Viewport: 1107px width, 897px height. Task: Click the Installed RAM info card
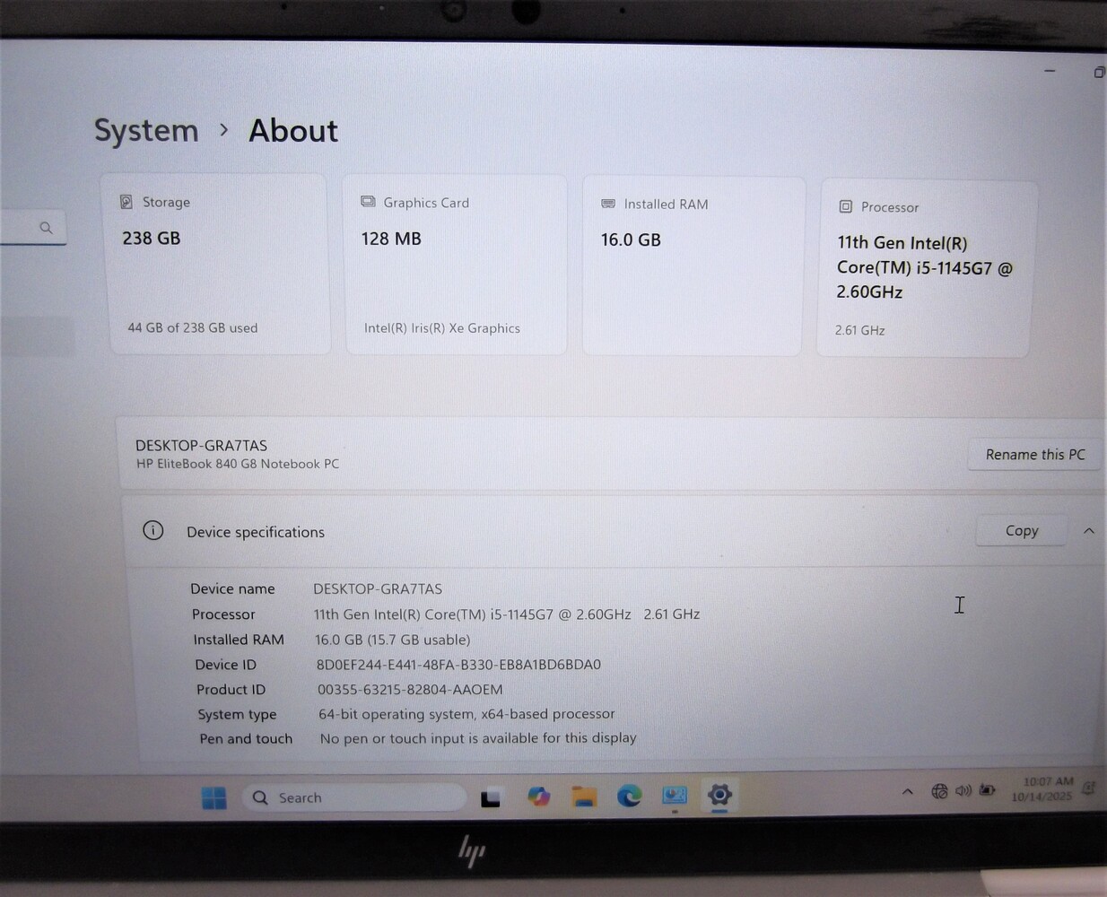pos(692,266)
